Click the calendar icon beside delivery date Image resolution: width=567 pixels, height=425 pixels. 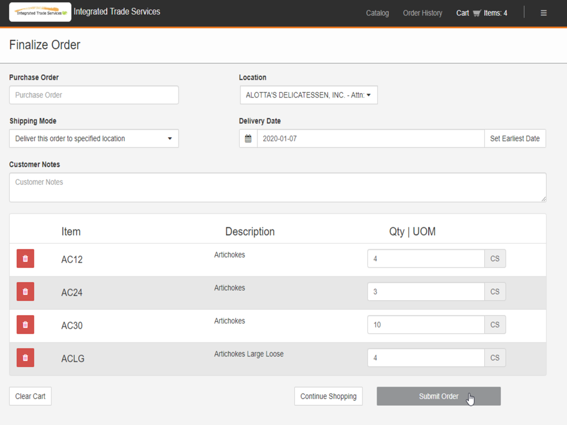coord(248,138)
